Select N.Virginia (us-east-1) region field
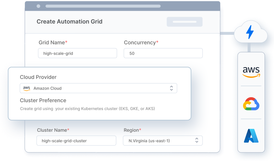This screenshot has width=274, height=161. tap(163, 140)
